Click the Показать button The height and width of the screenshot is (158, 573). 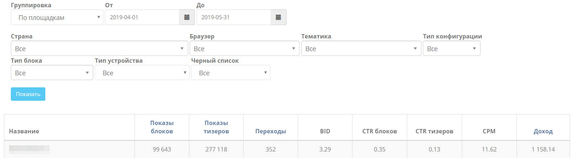28,94
